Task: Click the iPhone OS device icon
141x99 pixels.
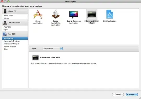Action: point(5,11)
